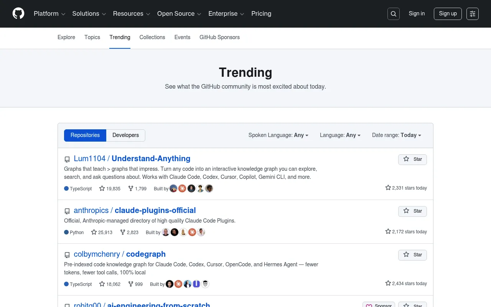
Task: Click last contributor avatar of claude-plugins-official
Action: tap(201, 232)
